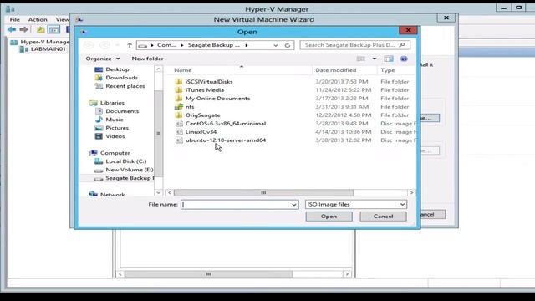Open the Organize dropdown menu
This screenshot has height=301, width=535.
pos(103,59)
